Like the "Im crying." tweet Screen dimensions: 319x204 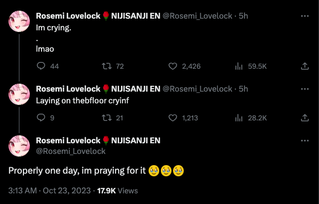(x=184, y=66)
